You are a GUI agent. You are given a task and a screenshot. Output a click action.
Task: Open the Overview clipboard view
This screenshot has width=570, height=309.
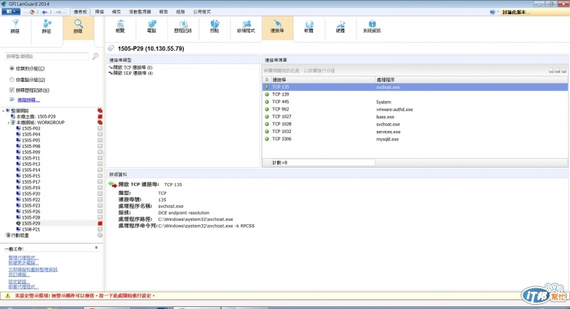120,27
